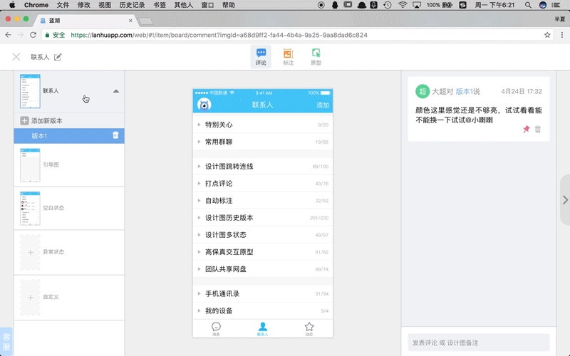Add a design to 自定义 placeholder
The width and height of the screenshot is (570, 356).
(30, 298)
